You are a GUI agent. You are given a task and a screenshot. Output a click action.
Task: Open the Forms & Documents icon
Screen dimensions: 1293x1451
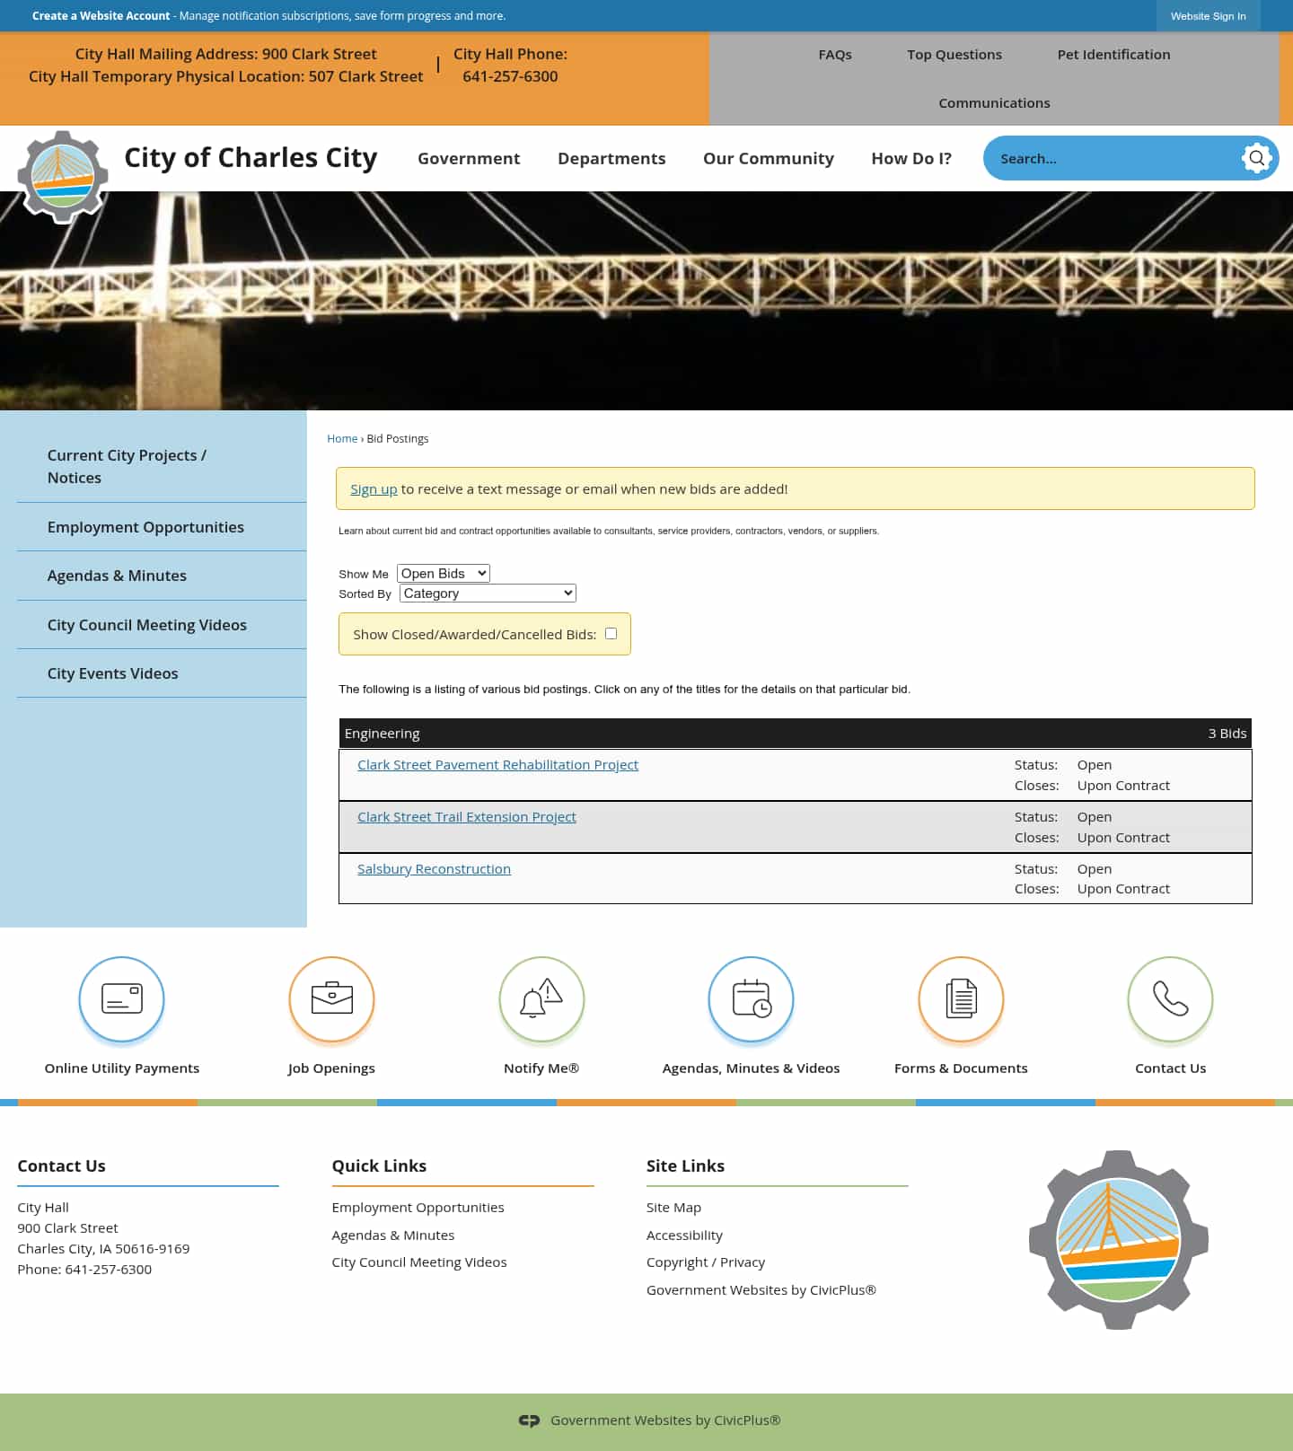coord(961,998)
